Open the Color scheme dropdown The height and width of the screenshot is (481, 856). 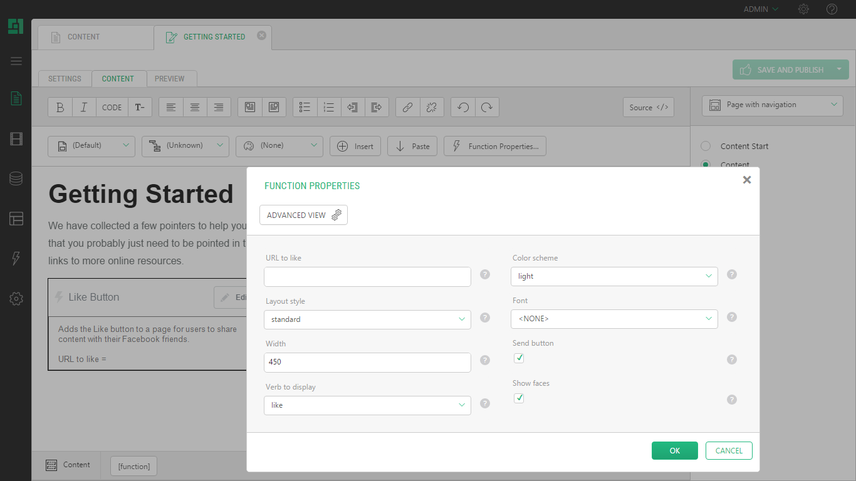[x=614, y=276]
